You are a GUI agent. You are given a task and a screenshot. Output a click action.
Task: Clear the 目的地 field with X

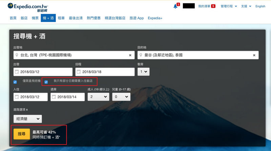coord(254,55)
